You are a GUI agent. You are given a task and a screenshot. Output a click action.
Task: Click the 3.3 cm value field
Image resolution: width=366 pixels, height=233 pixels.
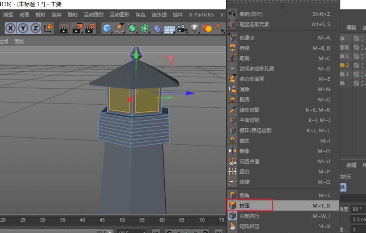click(x=358, y=219)
